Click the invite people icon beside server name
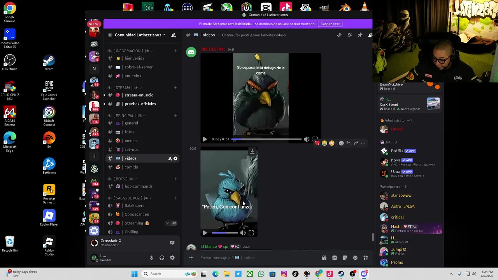The width and height of the screenshot is (498, 280). click(x=174, y=35)
